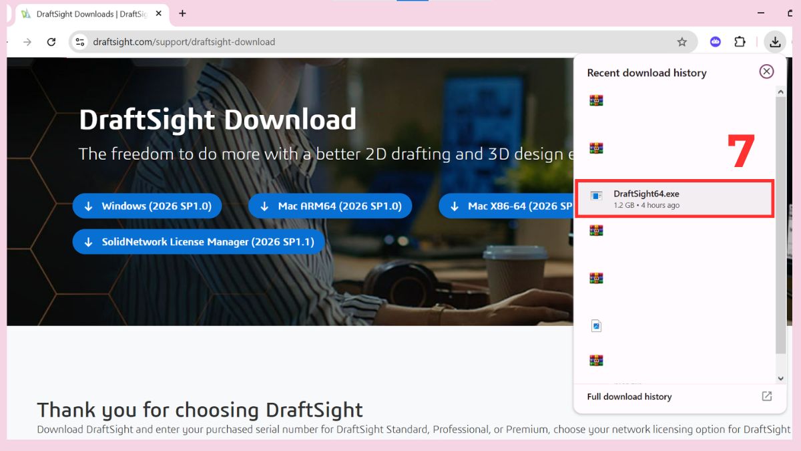
Task: Click scroll-up arrow in download list
Action: (x=780, y=91)
